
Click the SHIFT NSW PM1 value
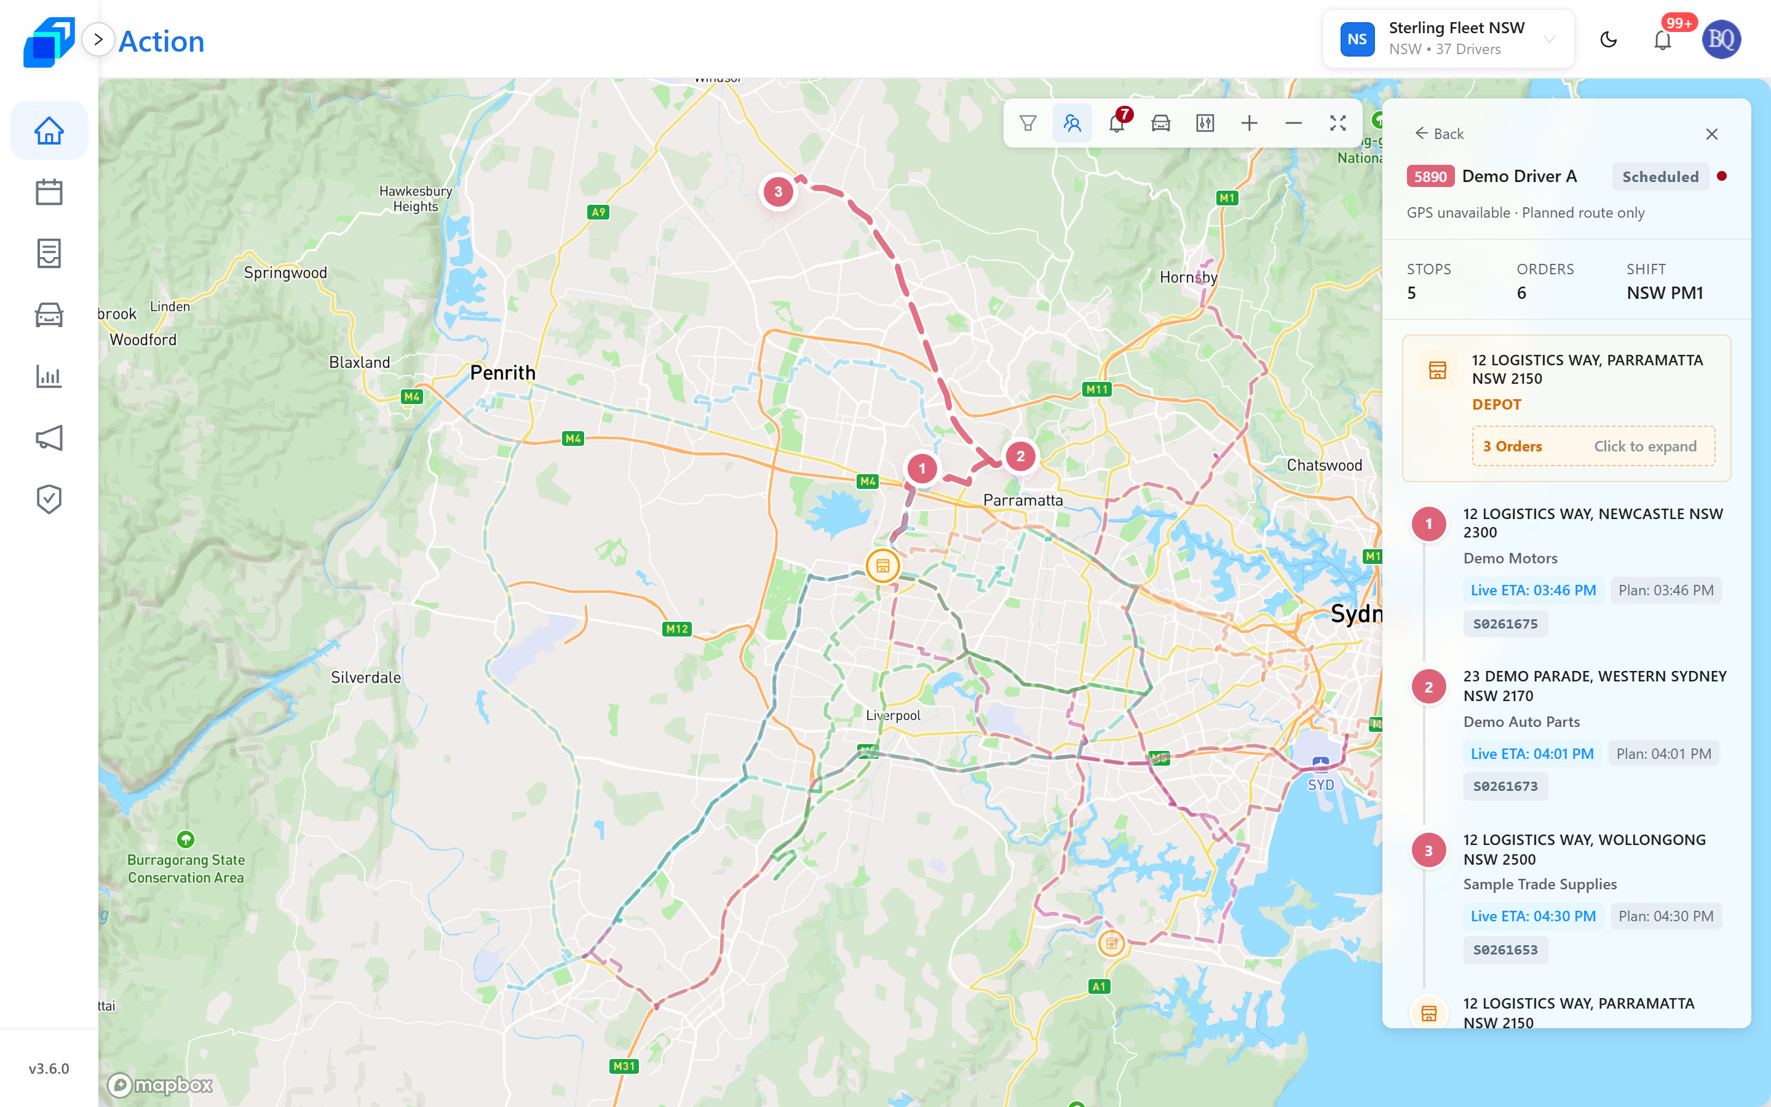1664,293
